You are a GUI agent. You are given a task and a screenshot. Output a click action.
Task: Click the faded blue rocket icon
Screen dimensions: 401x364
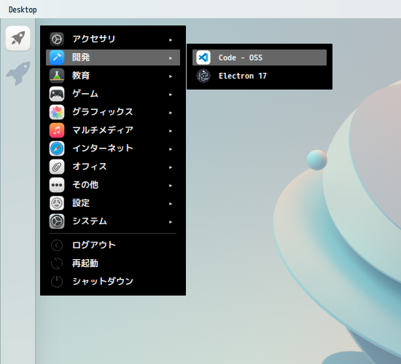tap(18, 74)
